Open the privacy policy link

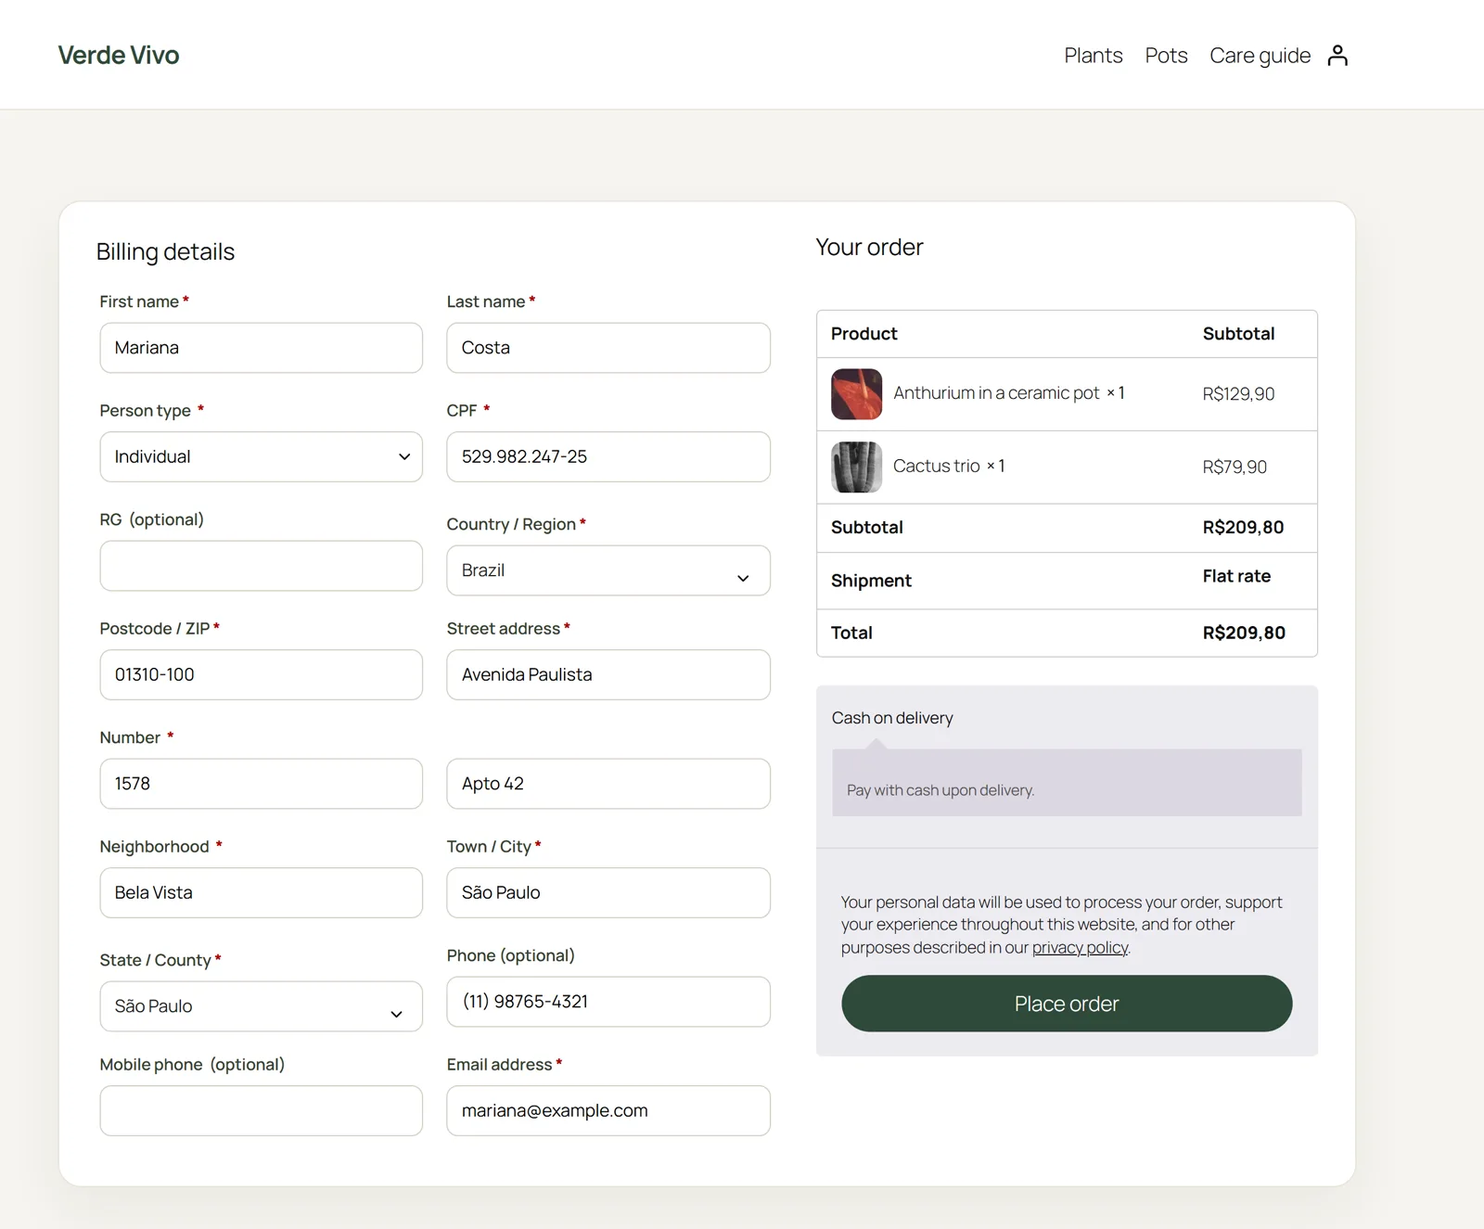(x=1080, y=947)
